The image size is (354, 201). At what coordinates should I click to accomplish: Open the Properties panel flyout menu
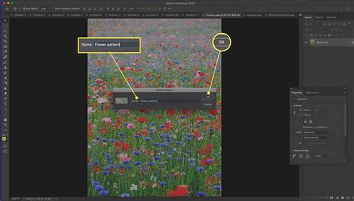(x=345, y=93)
